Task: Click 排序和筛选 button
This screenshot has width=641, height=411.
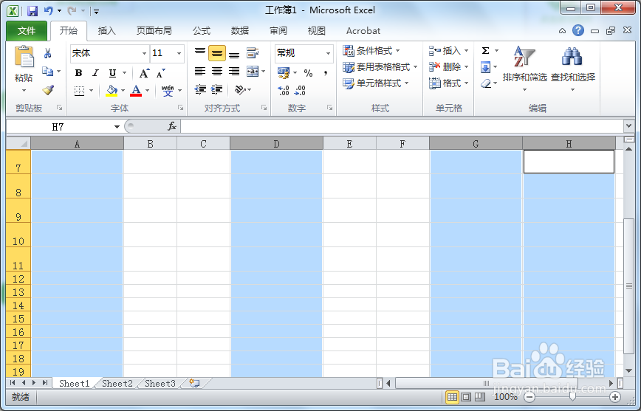Action: pyautogui.click(x=524, y=68)
